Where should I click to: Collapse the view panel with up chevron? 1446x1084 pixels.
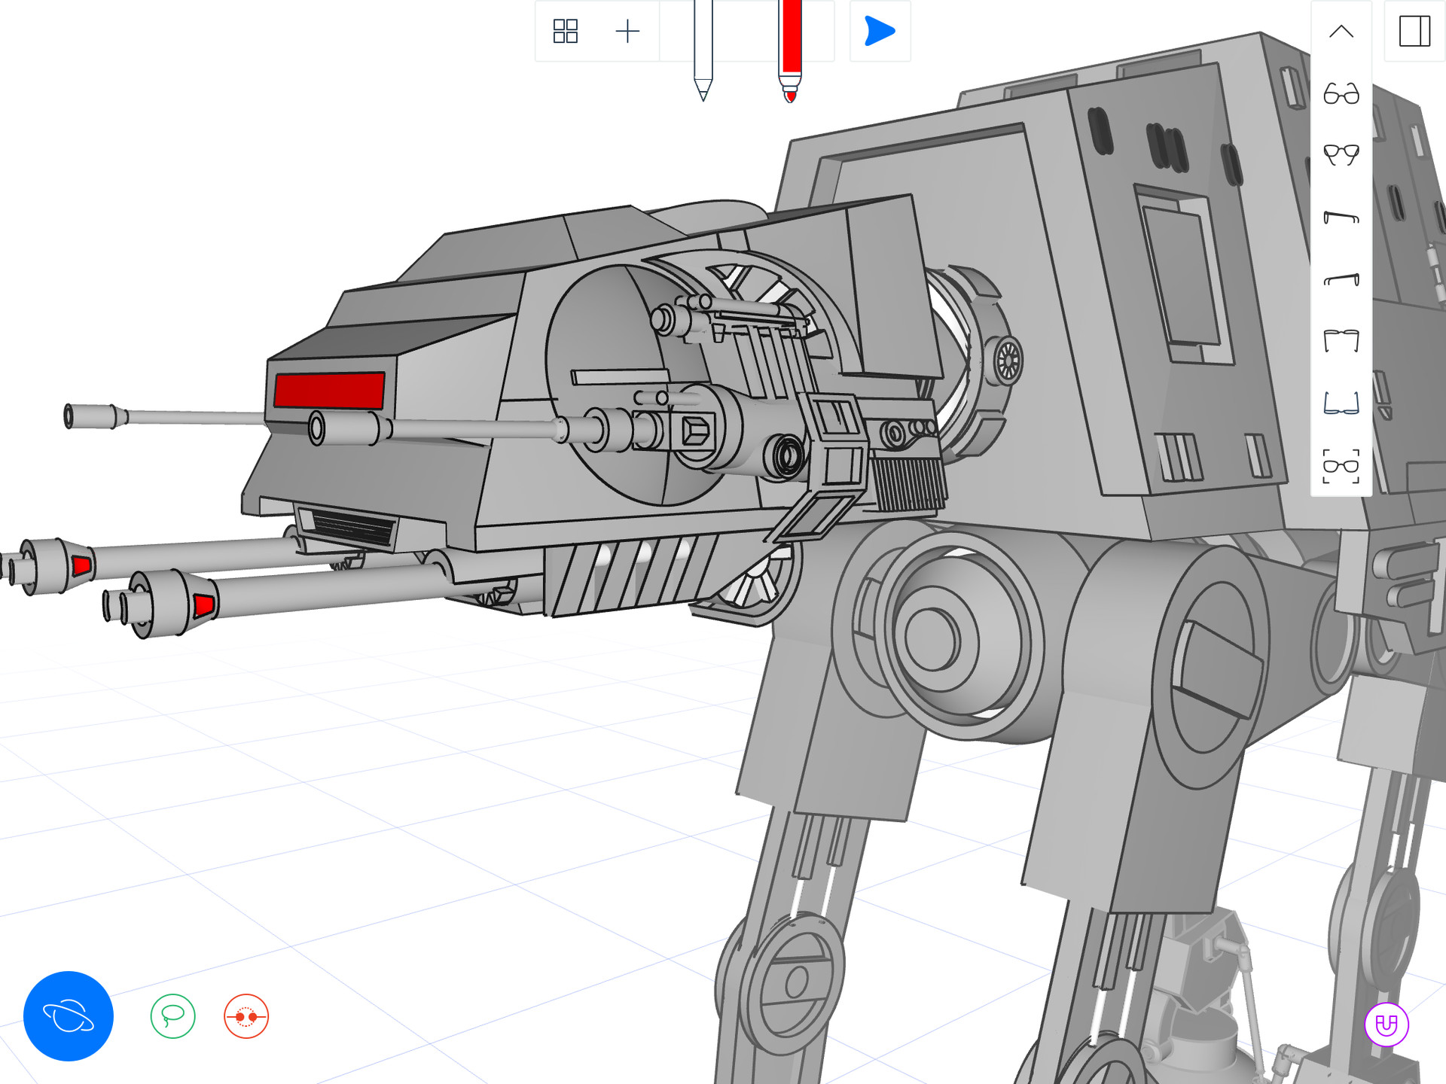(x=1341, y=31)
